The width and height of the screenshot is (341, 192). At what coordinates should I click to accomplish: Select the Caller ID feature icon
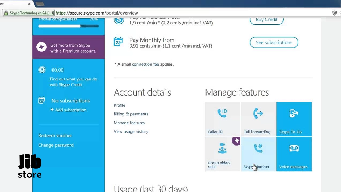(x=222, y=113)
